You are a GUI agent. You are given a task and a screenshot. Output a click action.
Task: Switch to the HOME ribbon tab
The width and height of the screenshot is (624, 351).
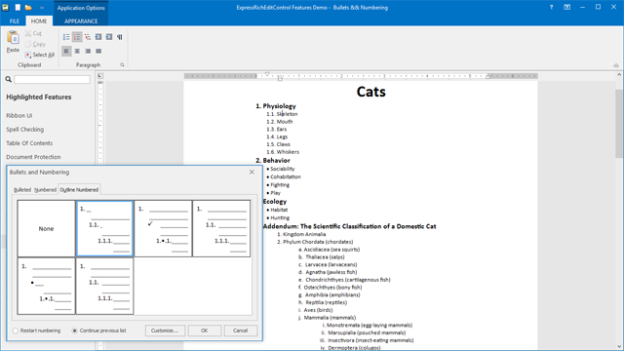(x=39, y=20)
